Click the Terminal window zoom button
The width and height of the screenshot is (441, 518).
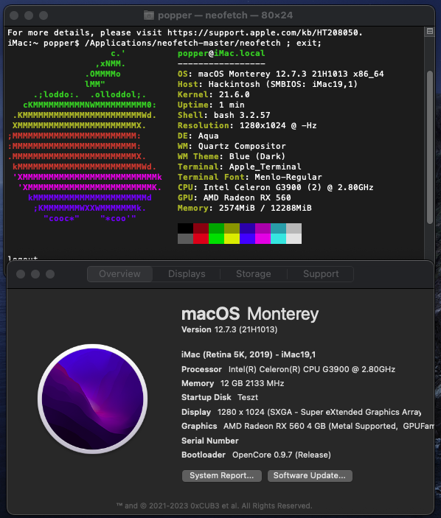44,15
